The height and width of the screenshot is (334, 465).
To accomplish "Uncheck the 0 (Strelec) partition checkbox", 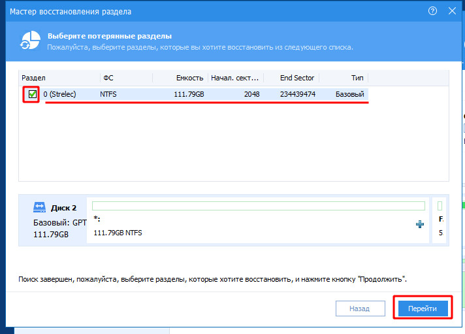I will pos(31,95).
